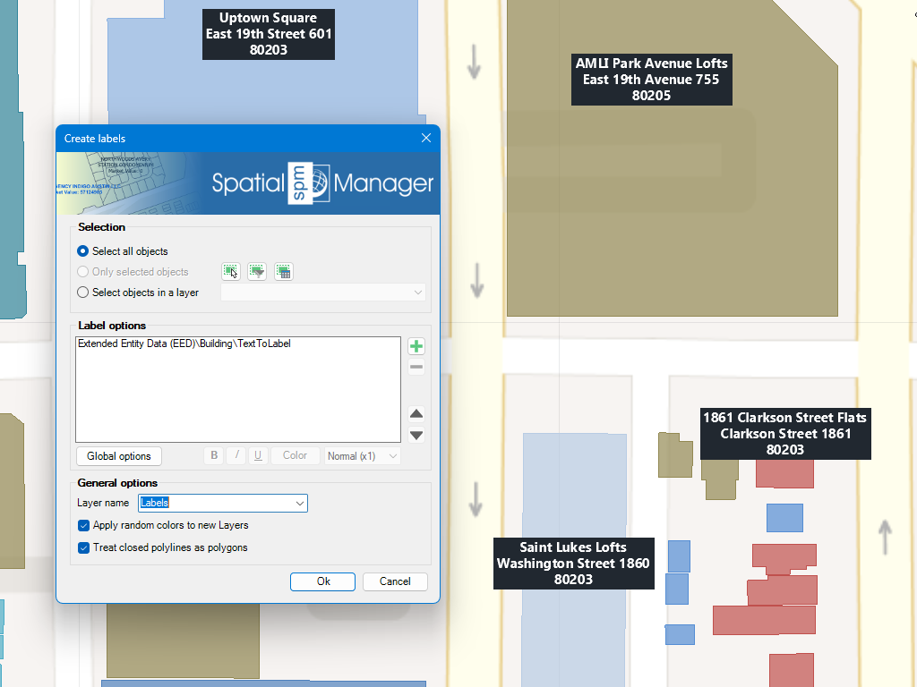Move the label field up

(x=416, y=414)
